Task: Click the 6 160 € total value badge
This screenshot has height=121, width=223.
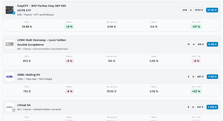Action: click(x=212, y=44)
